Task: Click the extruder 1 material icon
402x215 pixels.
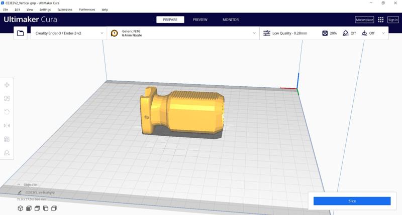Action: pos(115,33)
